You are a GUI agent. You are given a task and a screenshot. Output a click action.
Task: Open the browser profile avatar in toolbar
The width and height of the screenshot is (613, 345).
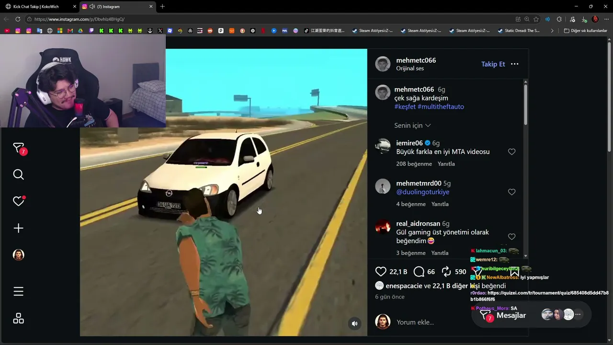pyautogui.click(x=595, y=19)
